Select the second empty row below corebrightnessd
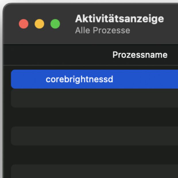Image resolution: width=178 pixels, height=178 pixels. click(94, 117)
